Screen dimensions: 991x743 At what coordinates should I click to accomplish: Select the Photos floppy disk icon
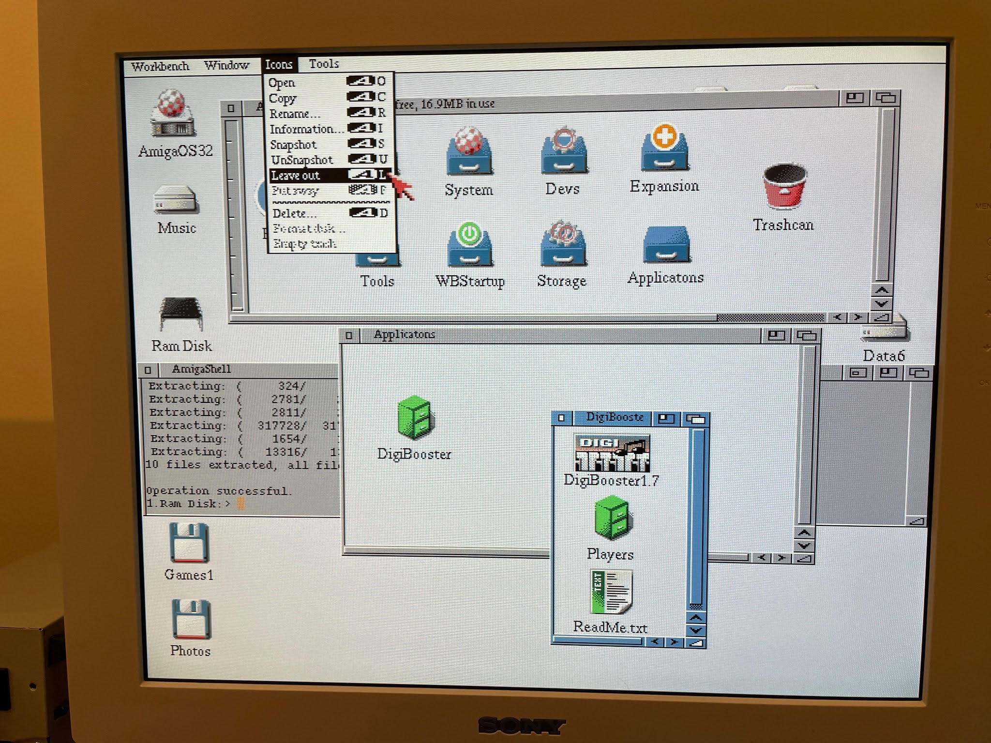(x=191, y=619)
